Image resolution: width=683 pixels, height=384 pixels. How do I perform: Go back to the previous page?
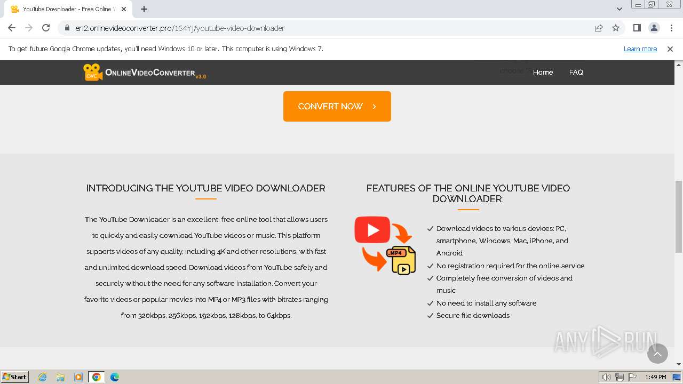click(x=12, y=28)
